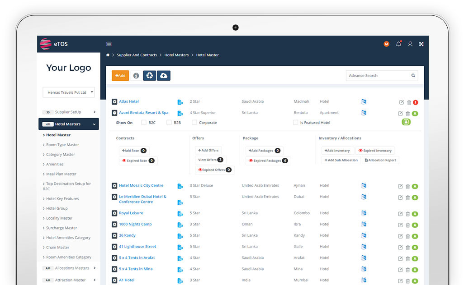Open the Allocation Report button

[x=380, y=160]
